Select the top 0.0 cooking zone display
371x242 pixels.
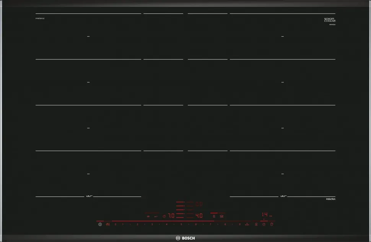coord(199,204)
